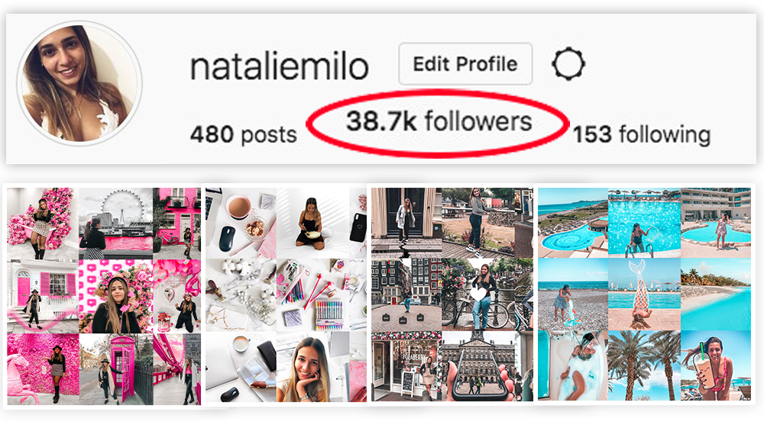
Task: Open the settings gear icon
Action: pyautogui.click(x=568, y=64)
